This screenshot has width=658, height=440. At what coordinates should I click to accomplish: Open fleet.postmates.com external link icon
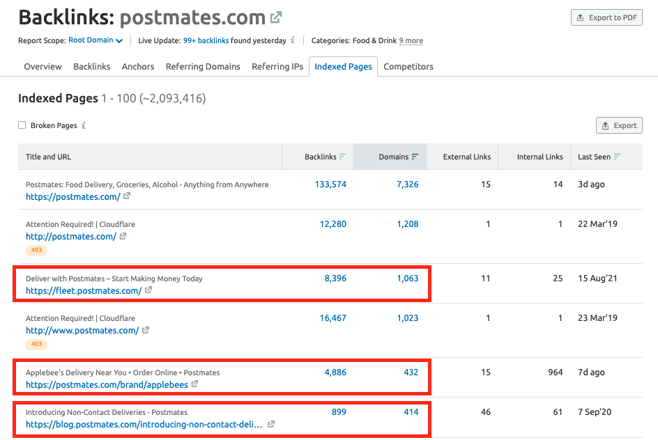point(148,290)
